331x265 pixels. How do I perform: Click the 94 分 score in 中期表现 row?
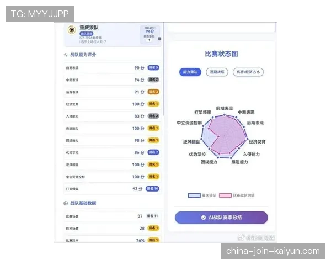[140, 80]
